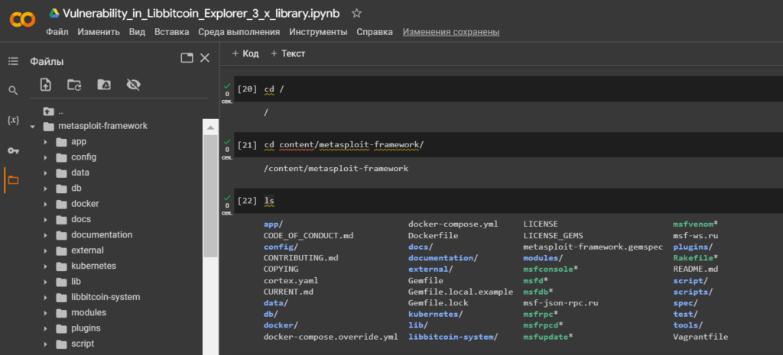This screenshot has height=355, width=783.
Task: Open the Справка menu
Action: coord(375,32)
